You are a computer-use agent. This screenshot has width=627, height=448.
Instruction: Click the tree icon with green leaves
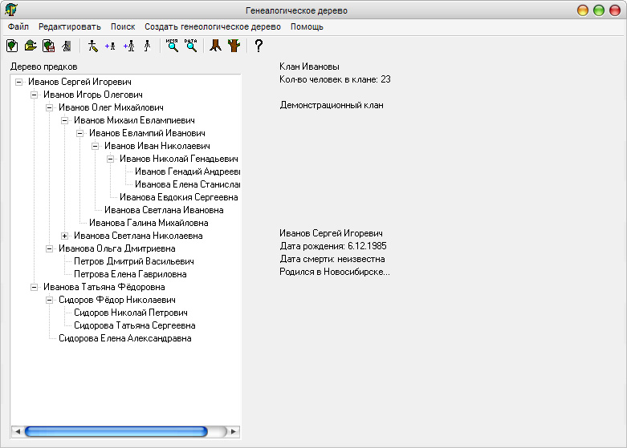(234, 46)
